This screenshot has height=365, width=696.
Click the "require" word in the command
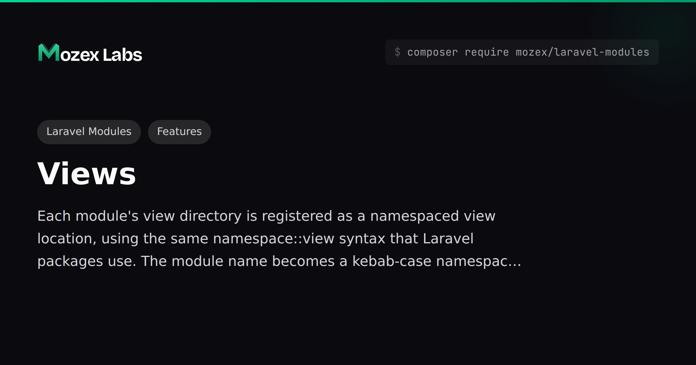[x=487, y=52]
